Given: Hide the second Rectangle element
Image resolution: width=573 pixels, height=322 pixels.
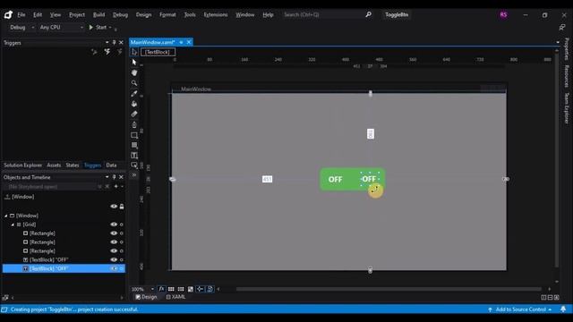Looking at the screenshot, I should click(x=114, y=242).
